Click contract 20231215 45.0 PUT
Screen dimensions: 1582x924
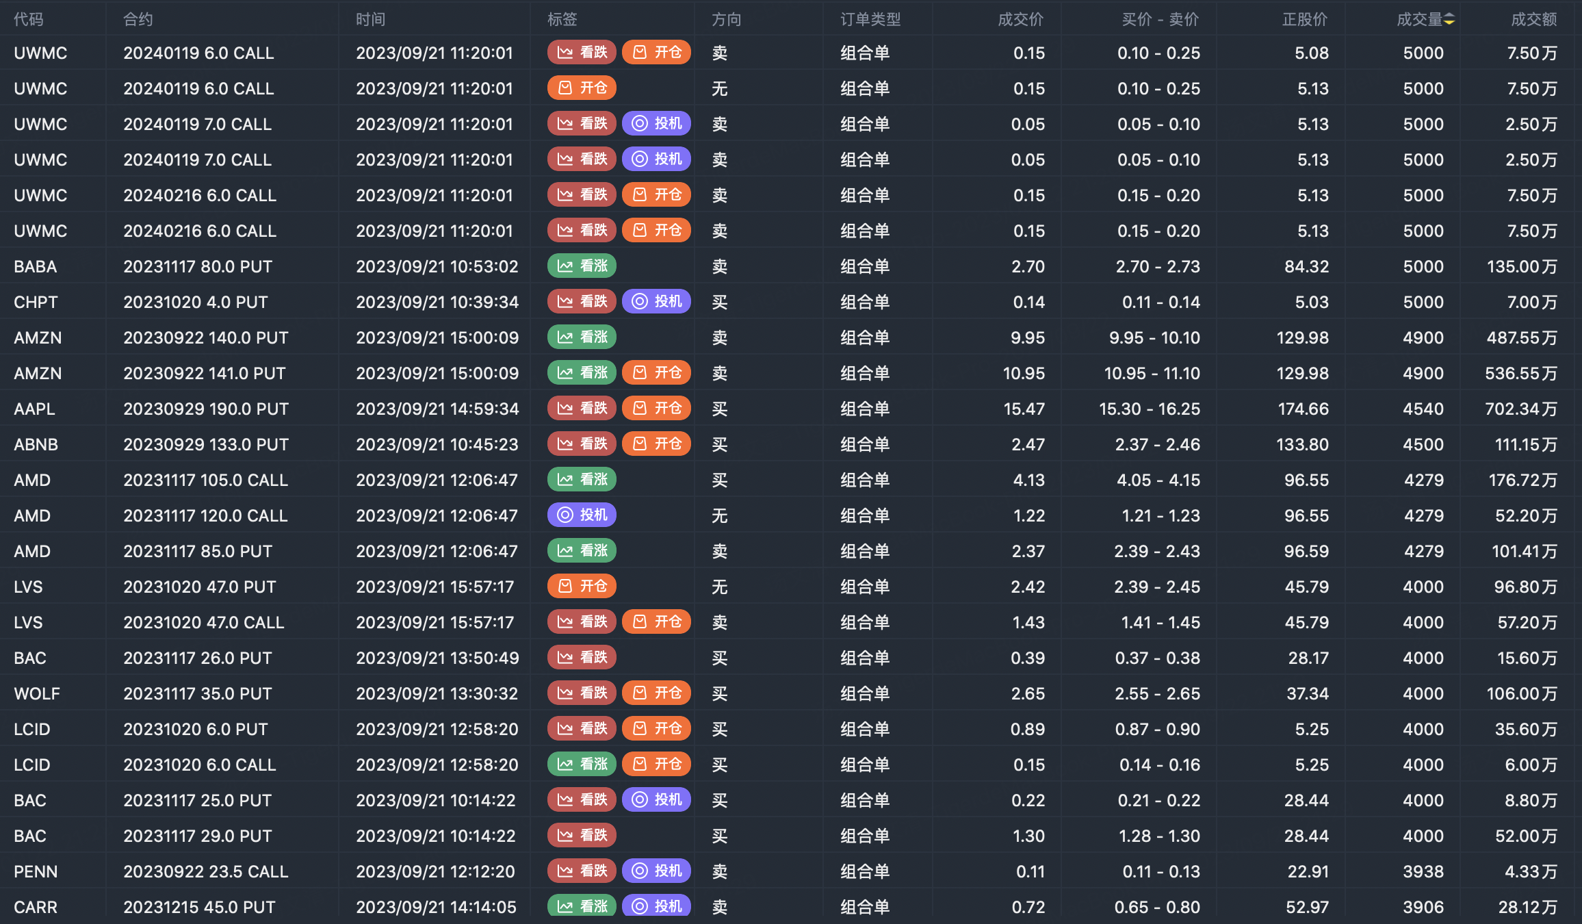tap(199, 907)
